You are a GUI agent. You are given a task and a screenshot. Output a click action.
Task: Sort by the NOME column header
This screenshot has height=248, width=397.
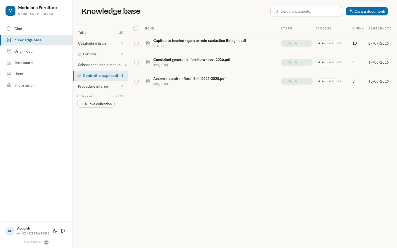tap(150, 28)
